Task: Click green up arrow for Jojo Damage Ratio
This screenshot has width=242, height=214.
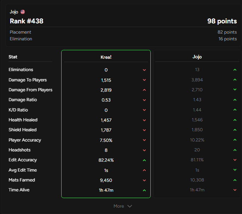Action: pyautogui.click(x=235, y=100)
